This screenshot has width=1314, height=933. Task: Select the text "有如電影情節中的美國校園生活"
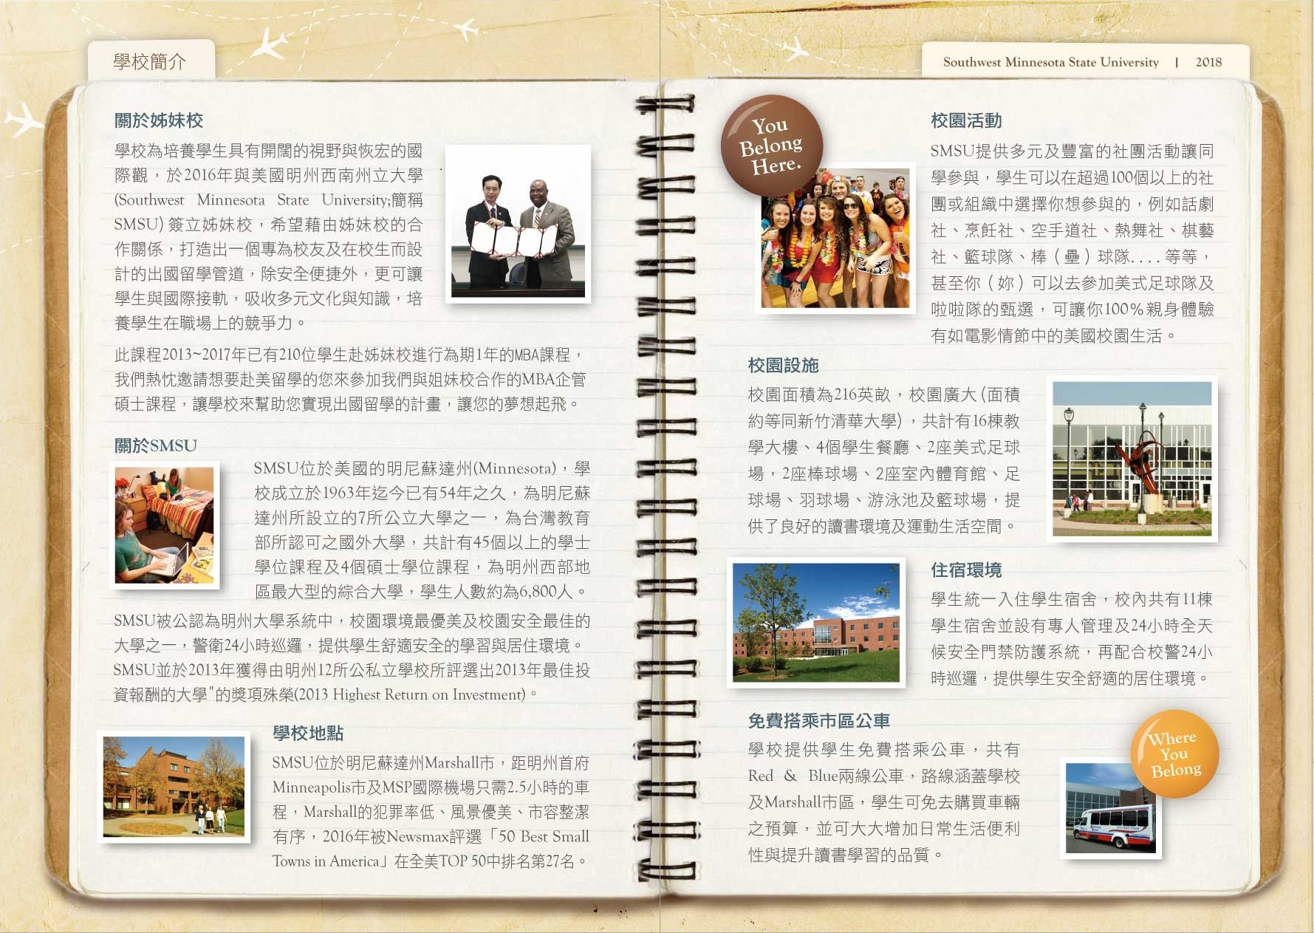(x=1046, y=335)
